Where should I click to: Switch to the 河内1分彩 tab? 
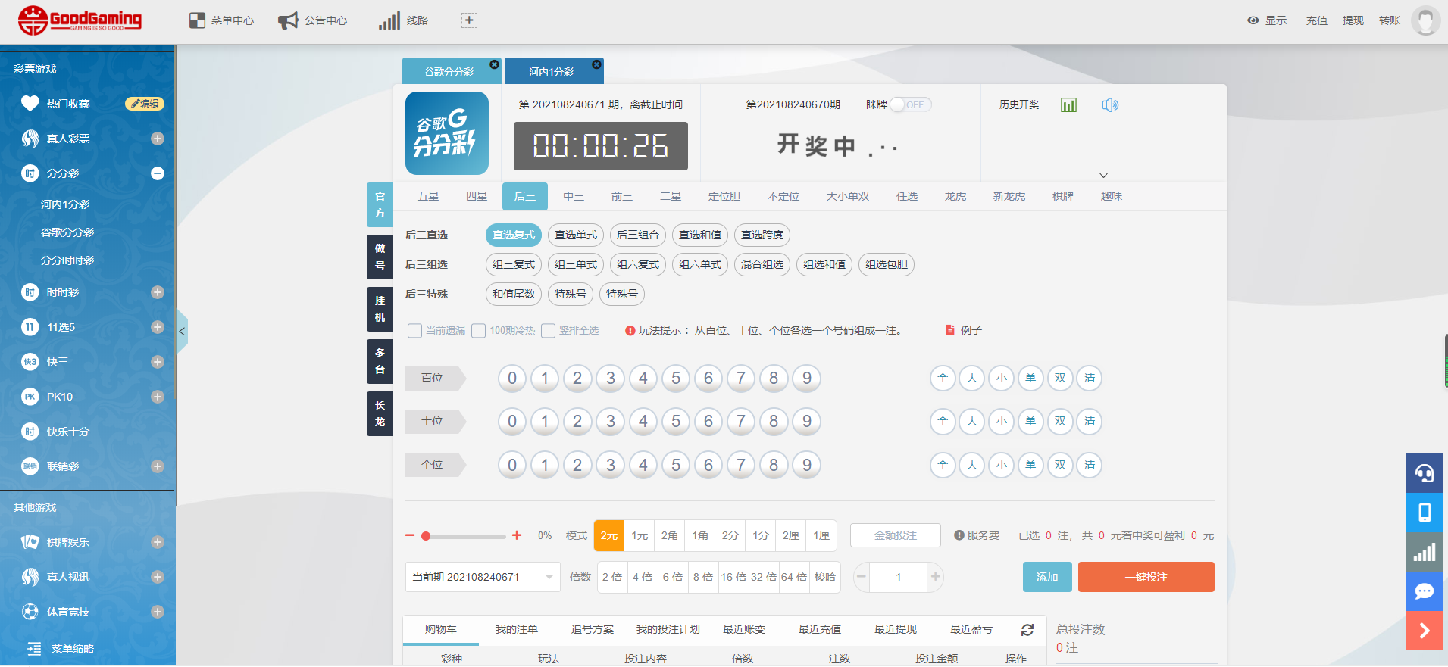tap(552, 72)
